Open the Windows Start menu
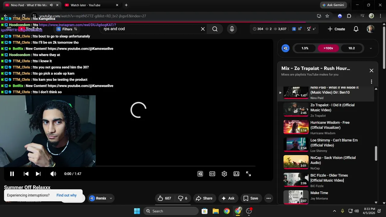The image size is (386, 217). pyautogui.click(x=137, y=211)
